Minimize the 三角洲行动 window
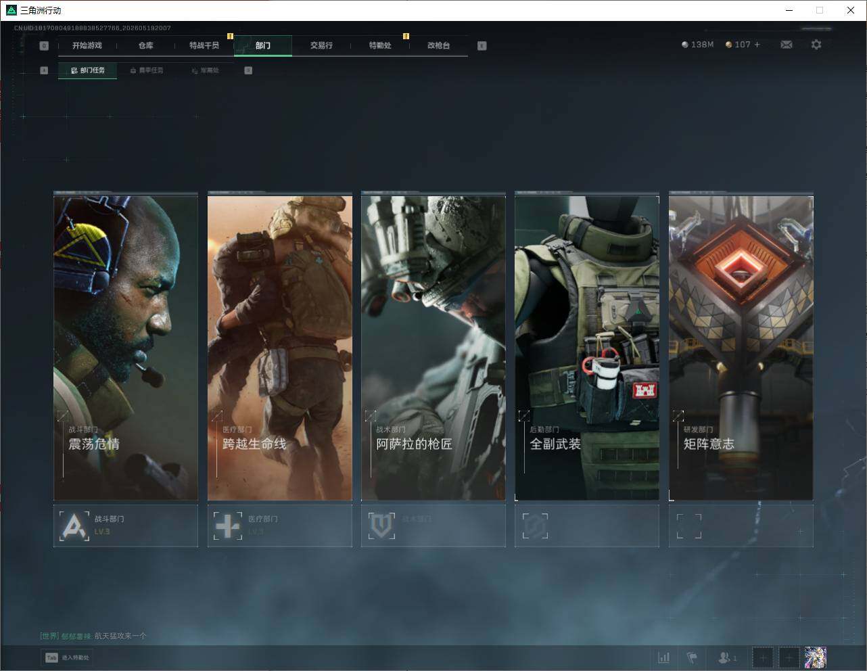 (x=789, y=10)
